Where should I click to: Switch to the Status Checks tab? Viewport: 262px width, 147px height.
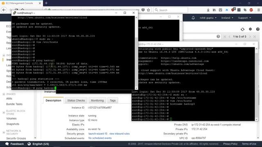76,100
